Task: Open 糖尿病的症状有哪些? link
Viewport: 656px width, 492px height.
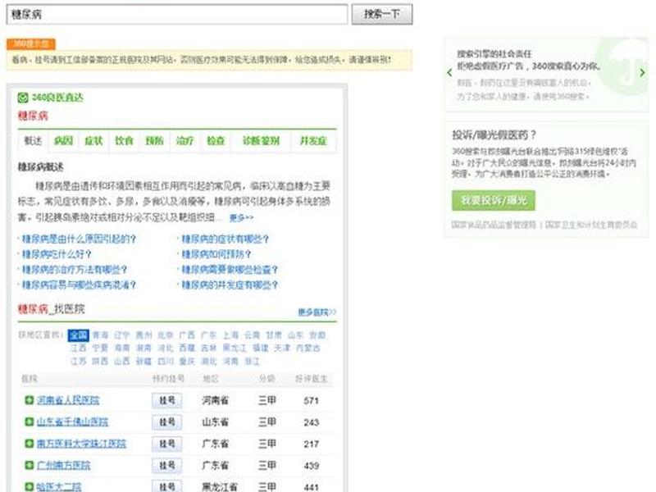Action: (x=225, y=239)
